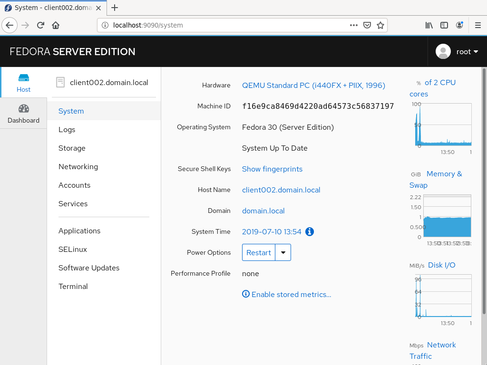Edit the client002.domain.local Host Name link
Screen dimensions: 487x365
point(281,190)
